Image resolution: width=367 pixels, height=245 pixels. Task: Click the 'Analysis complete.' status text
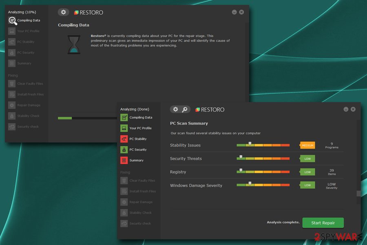[x=283, y=222]
